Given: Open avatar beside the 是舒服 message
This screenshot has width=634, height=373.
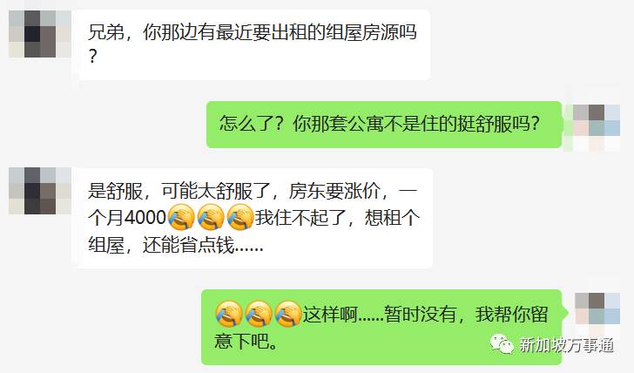Looking at the screenshot, I should click(40, 191).
